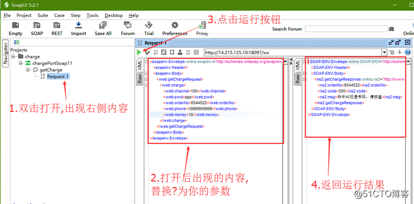Switch to request Raw tab
Viewport: 414px width, 204px height.
click(x=140, y=78)
